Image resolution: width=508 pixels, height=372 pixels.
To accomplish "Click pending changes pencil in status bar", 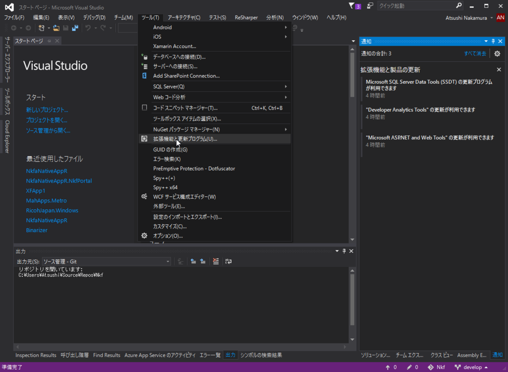I will tap(409, 367).
